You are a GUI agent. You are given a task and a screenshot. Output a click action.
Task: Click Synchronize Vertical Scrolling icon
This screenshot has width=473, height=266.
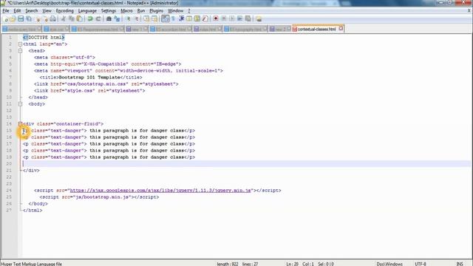[x=146, y=19]
